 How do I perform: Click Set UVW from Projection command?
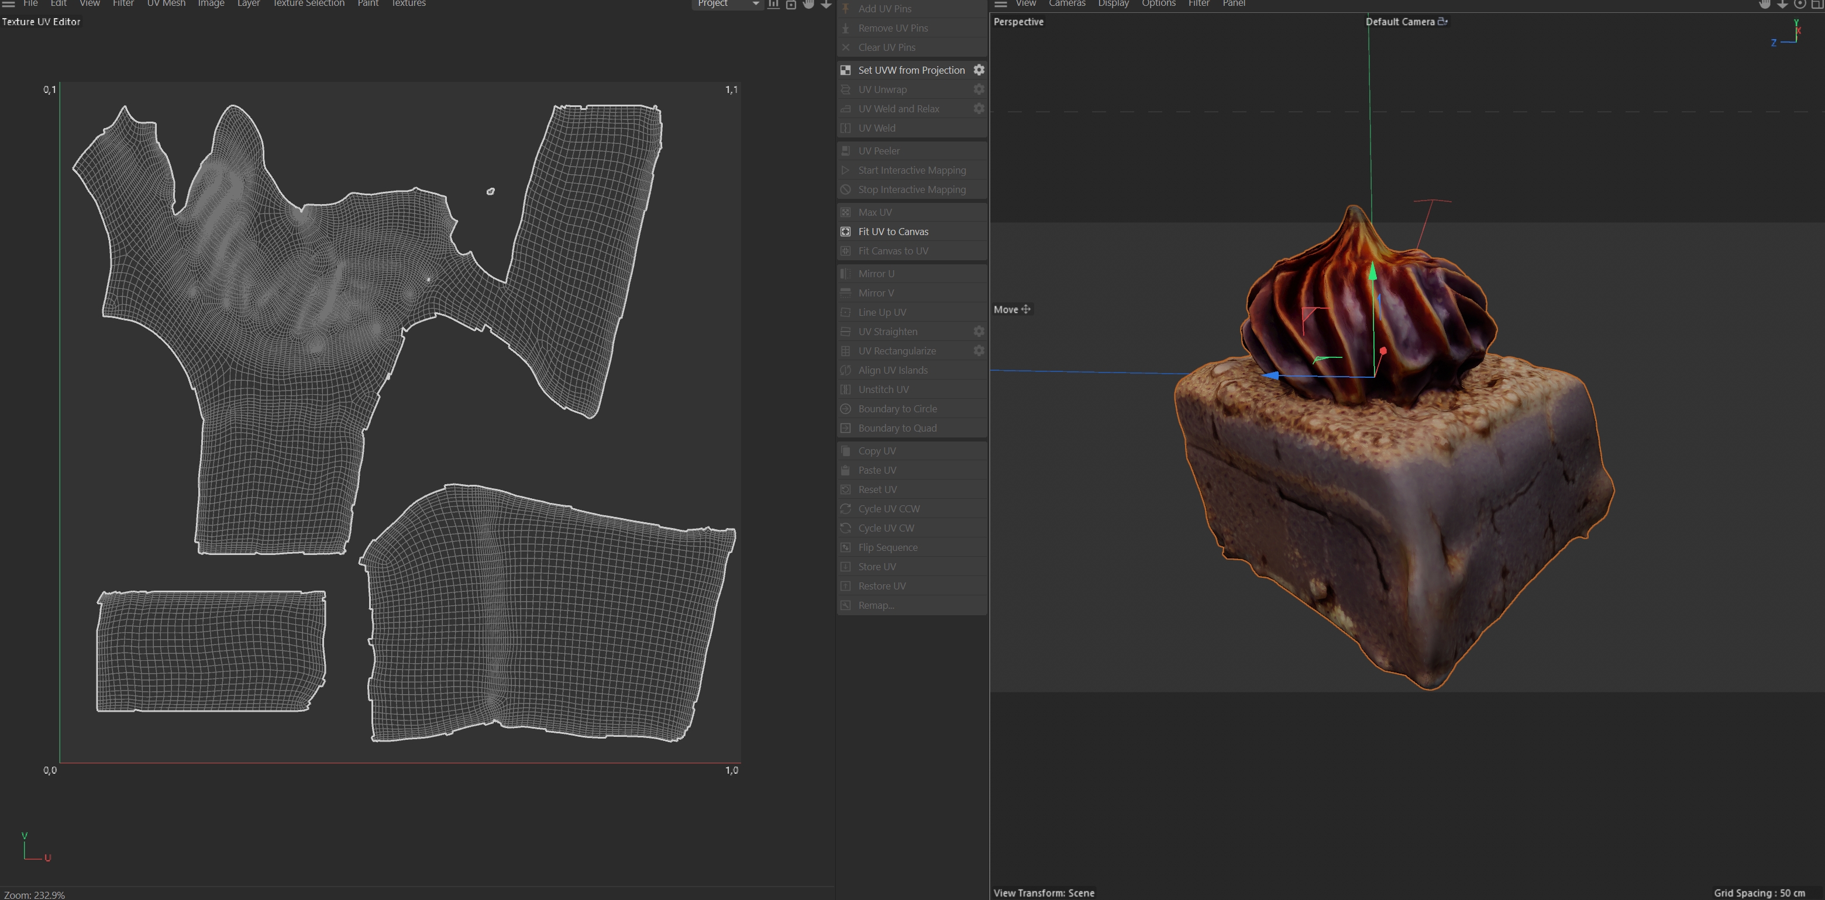(911, 70)
